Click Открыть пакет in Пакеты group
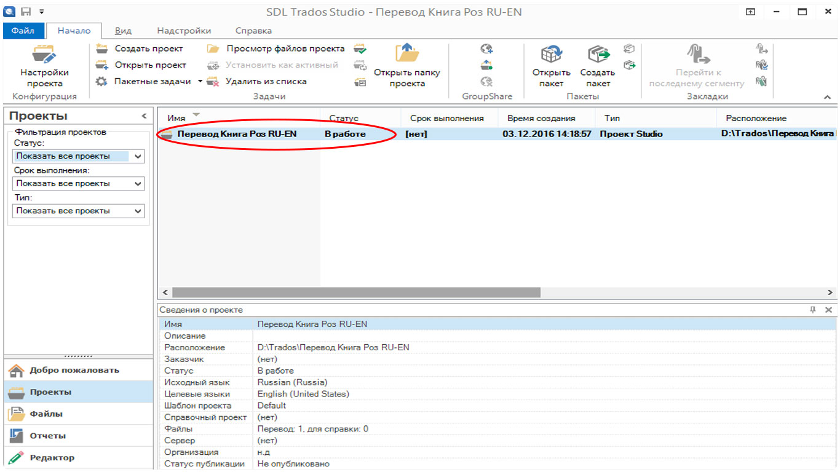This screenshot has width=840, height=472. [x=552, y=66]
